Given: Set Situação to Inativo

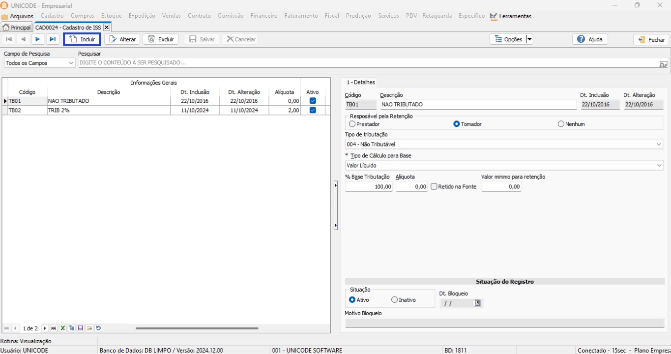Looking at the screenshot, I should (x=394, y=300).
